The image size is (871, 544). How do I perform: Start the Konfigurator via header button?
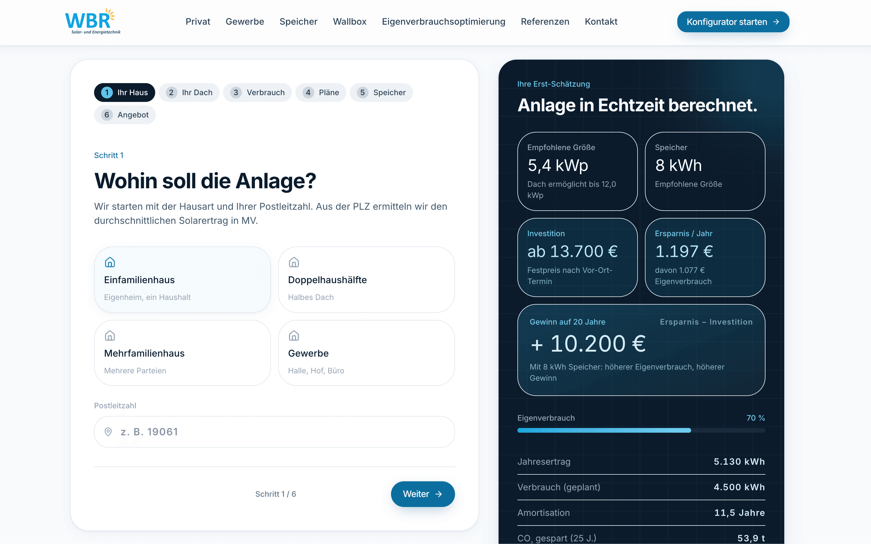click(733, 22)
